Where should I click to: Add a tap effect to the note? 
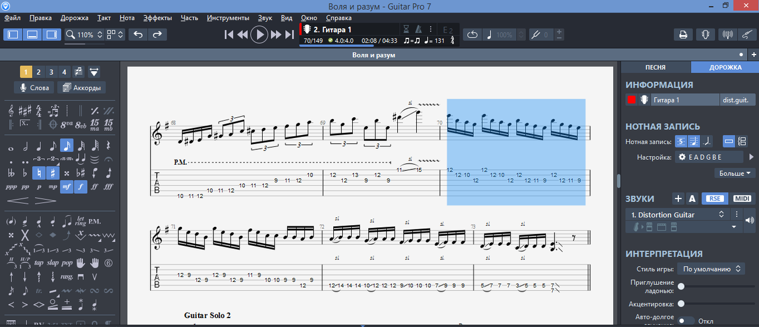39,262
